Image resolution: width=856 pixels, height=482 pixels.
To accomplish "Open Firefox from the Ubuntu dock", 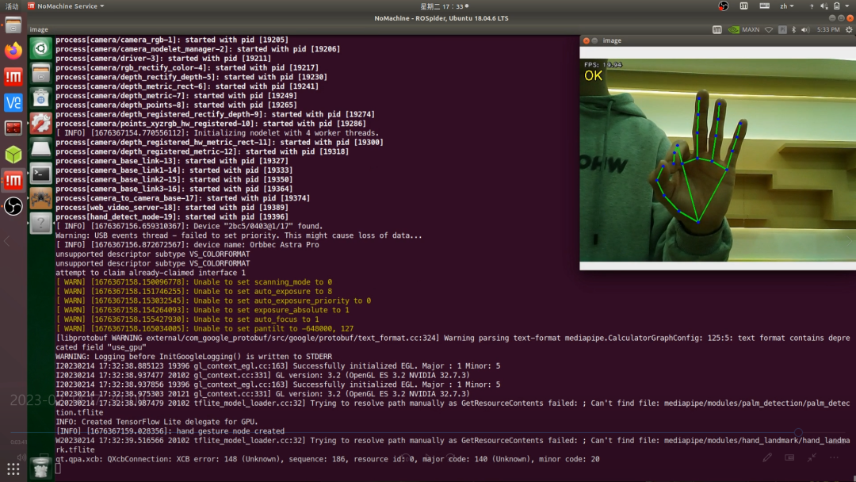I will [13, 51].
